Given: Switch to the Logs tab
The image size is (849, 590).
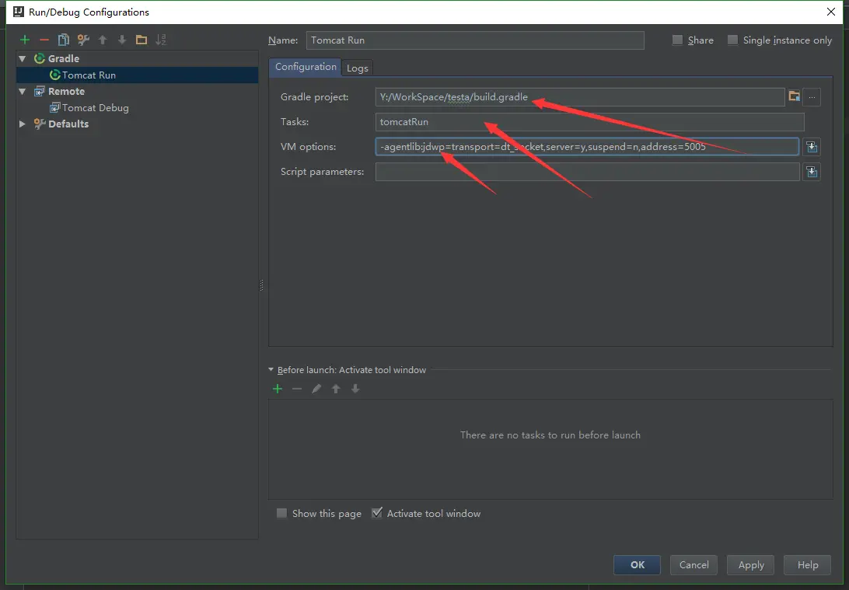Looking at the screenshot, I should [x=358, y=68].
